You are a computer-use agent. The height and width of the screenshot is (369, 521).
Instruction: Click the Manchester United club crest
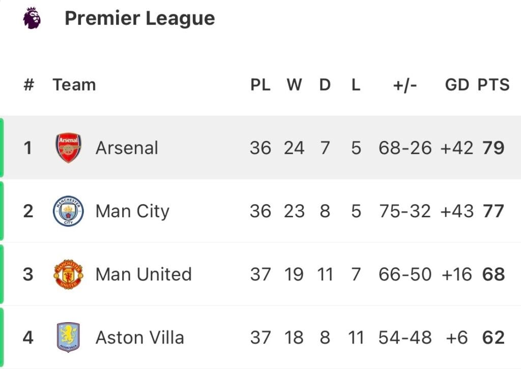pyautogui.click(x=69, y=274)
